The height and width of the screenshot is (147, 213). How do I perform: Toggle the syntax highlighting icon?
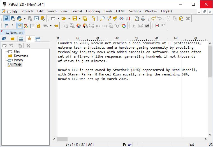(x=20, y=26)
